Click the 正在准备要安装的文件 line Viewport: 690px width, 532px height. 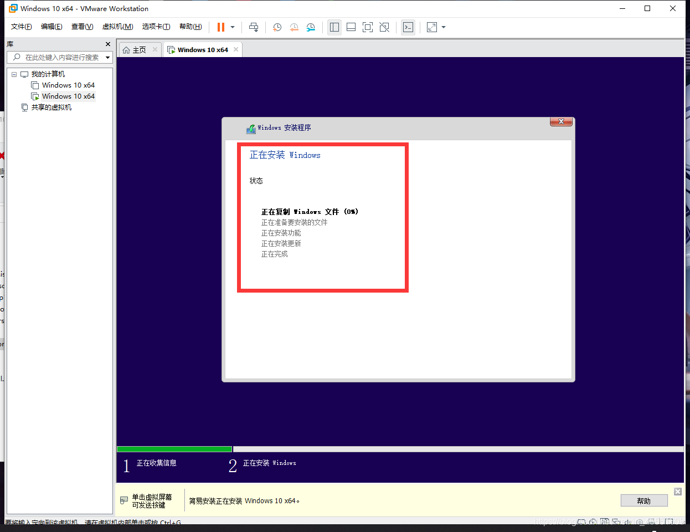click(x=295, y=222)
